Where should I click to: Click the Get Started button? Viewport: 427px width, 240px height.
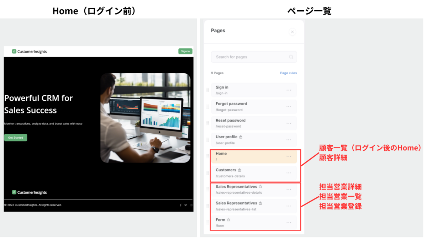point(16,138)
